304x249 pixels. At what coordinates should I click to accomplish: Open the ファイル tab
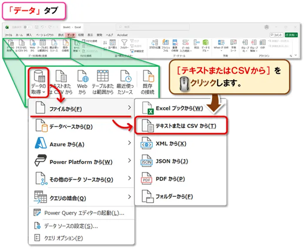pyautogui.click(x=8, y=35)
